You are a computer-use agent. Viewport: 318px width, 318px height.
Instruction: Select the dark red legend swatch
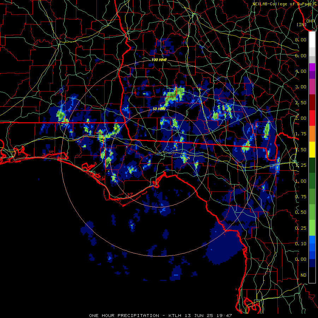(x=312, y=102)
